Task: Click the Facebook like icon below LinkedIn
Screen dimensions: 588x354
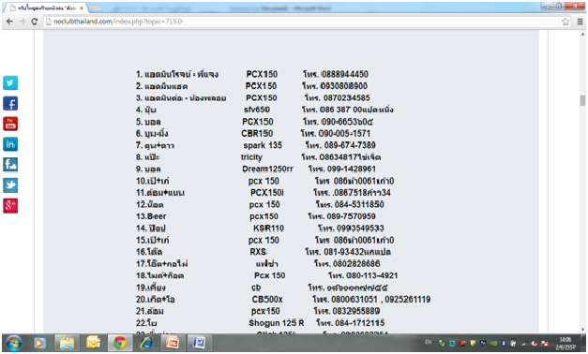Action: point(10,165)
